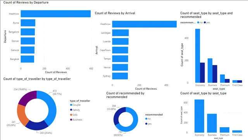
Task: Click the '234 (19.65%)' data label
Action: tap(20, 89)
